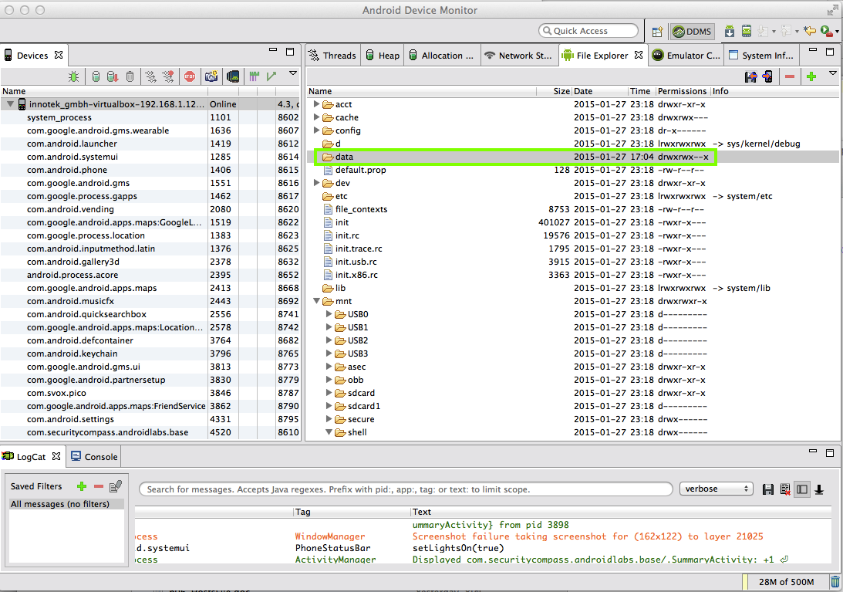Toggle the saved filters view display

click(x=802, y=489)
